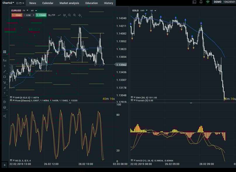The height and width of the screenshot is (172, 236).
Task: Select the trend line drawing tool
Action: 5,71
